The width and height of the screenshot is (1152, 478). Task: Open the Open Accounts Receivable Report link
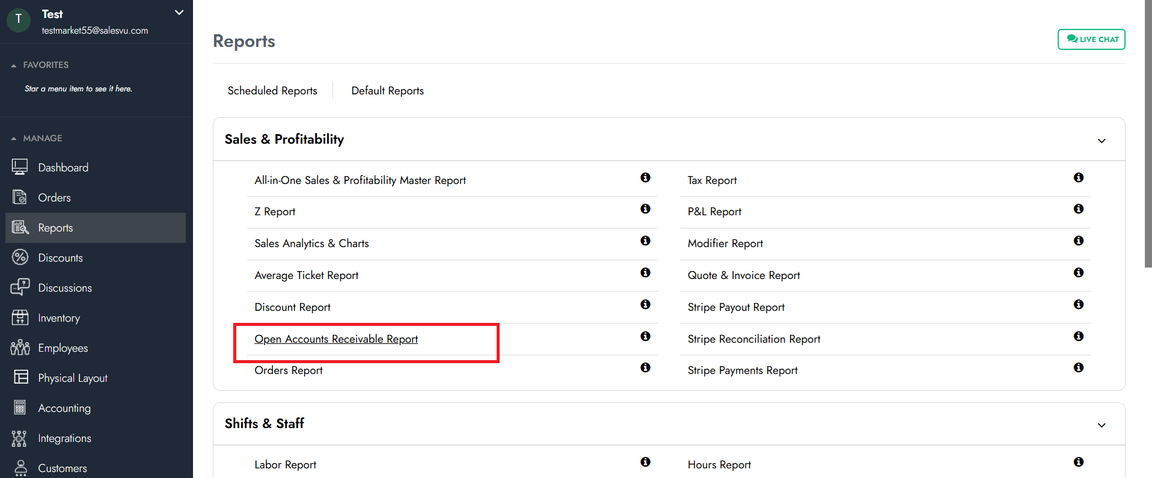click(x=335, y=339)
